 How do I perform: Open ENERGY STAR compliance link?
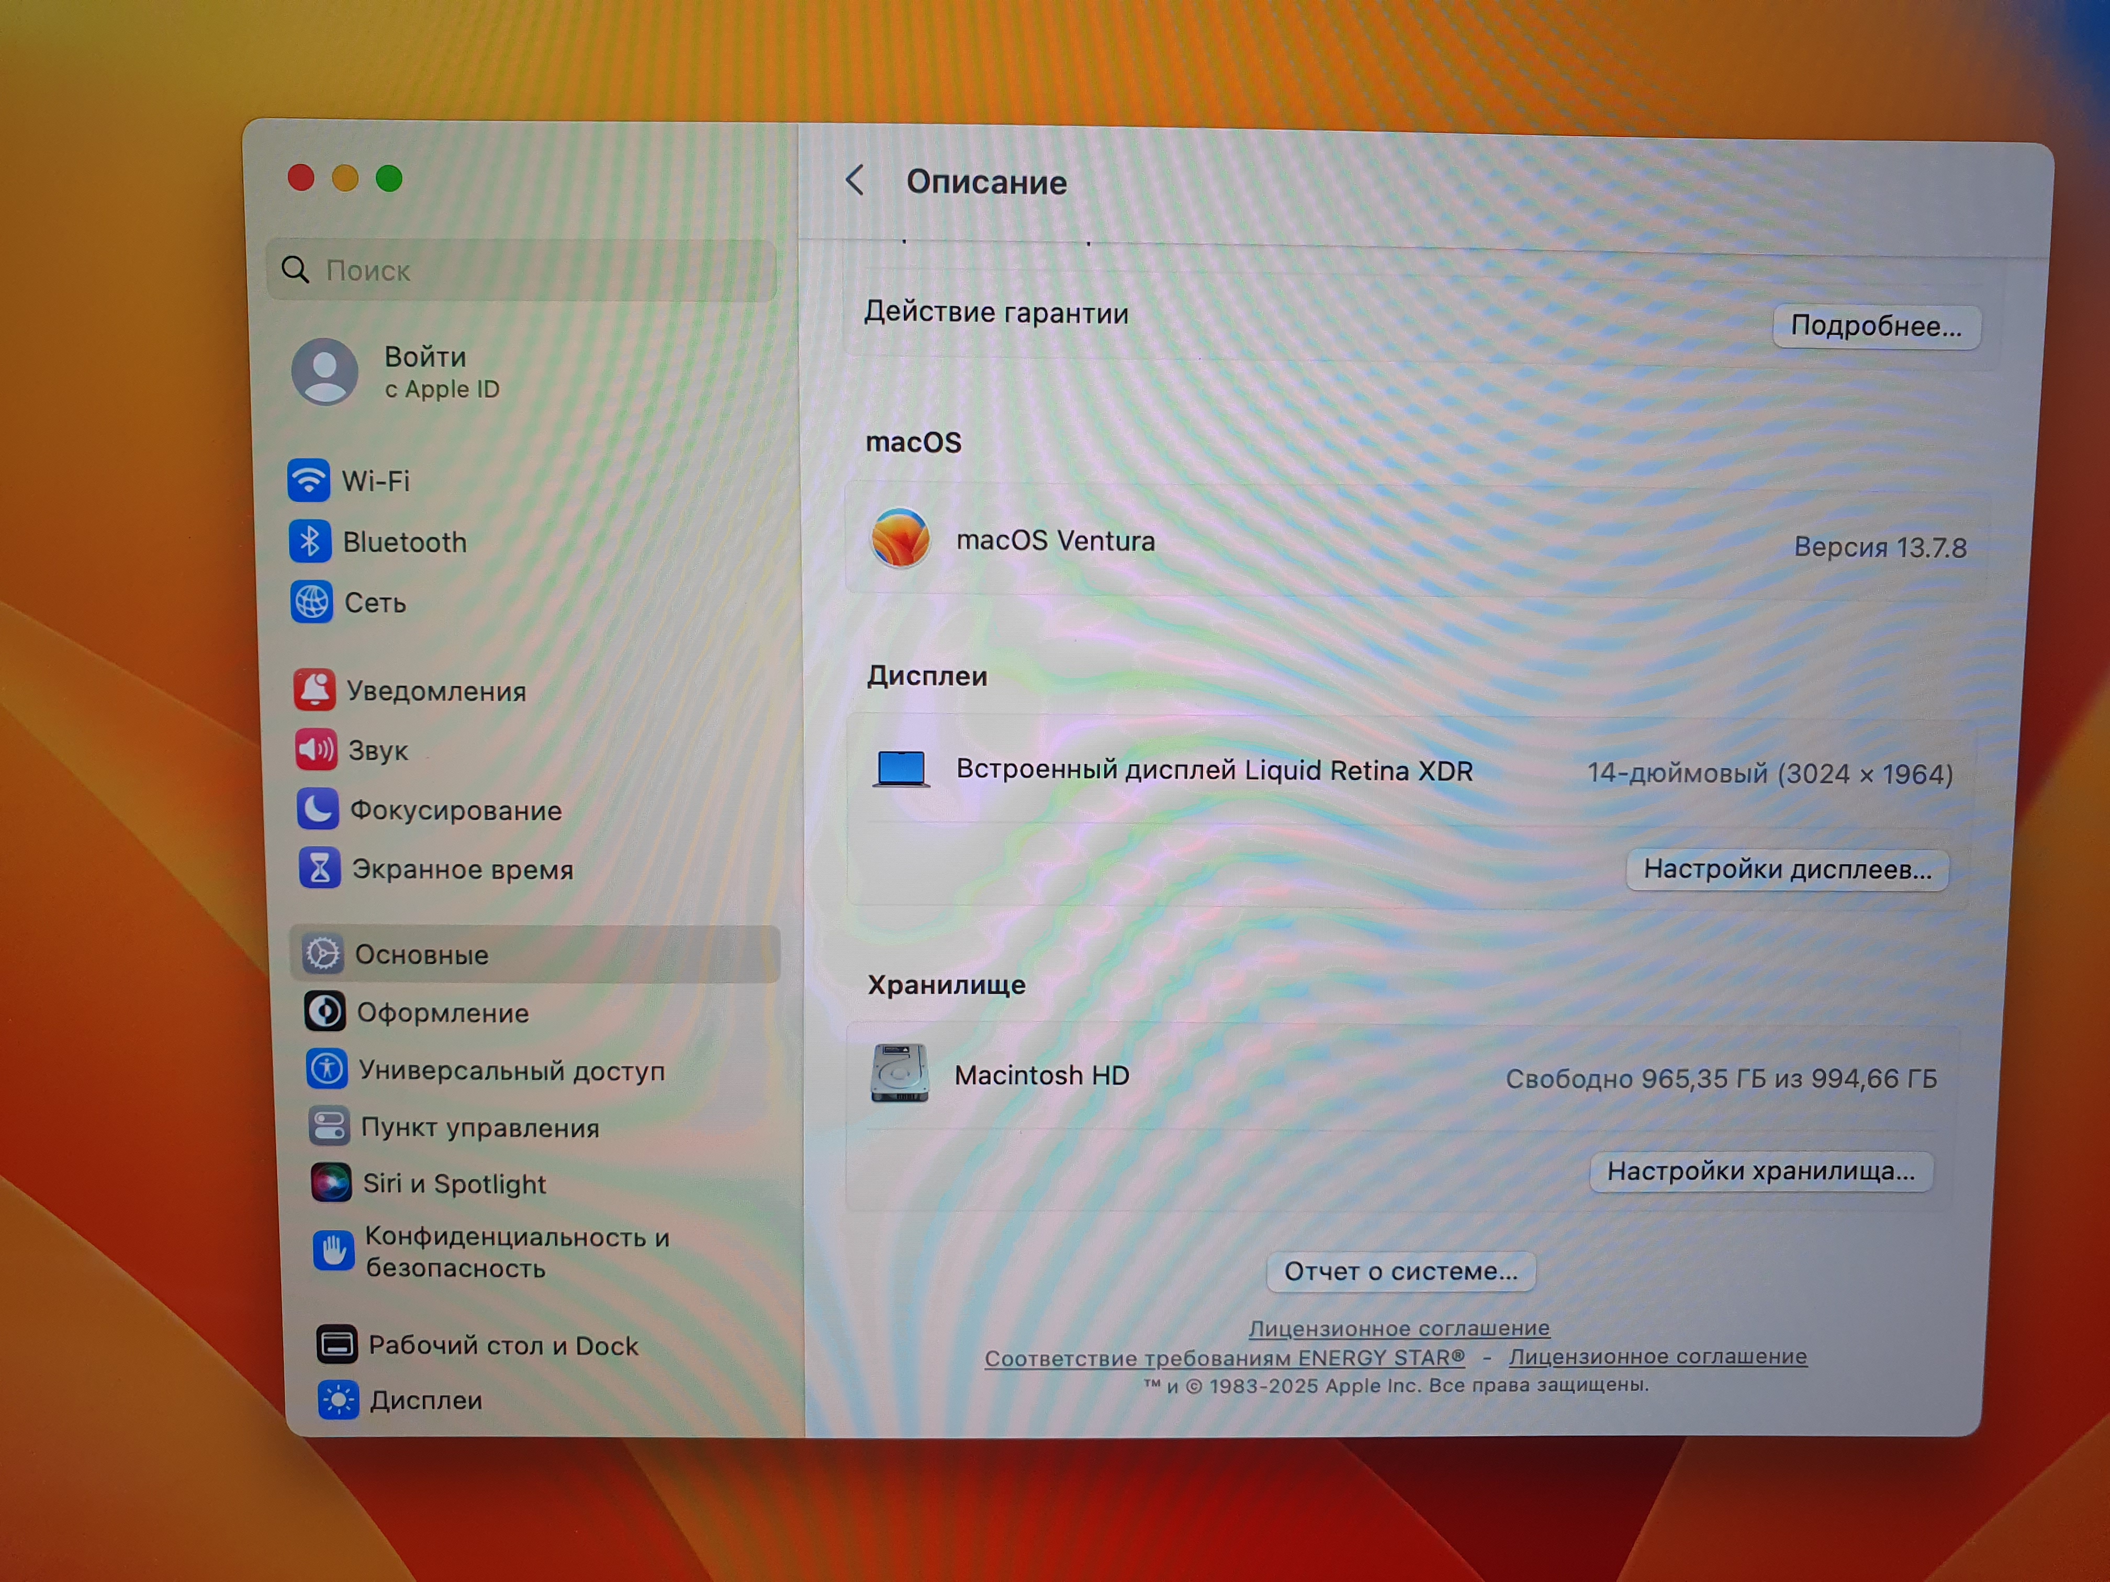pos(1224,1357)
